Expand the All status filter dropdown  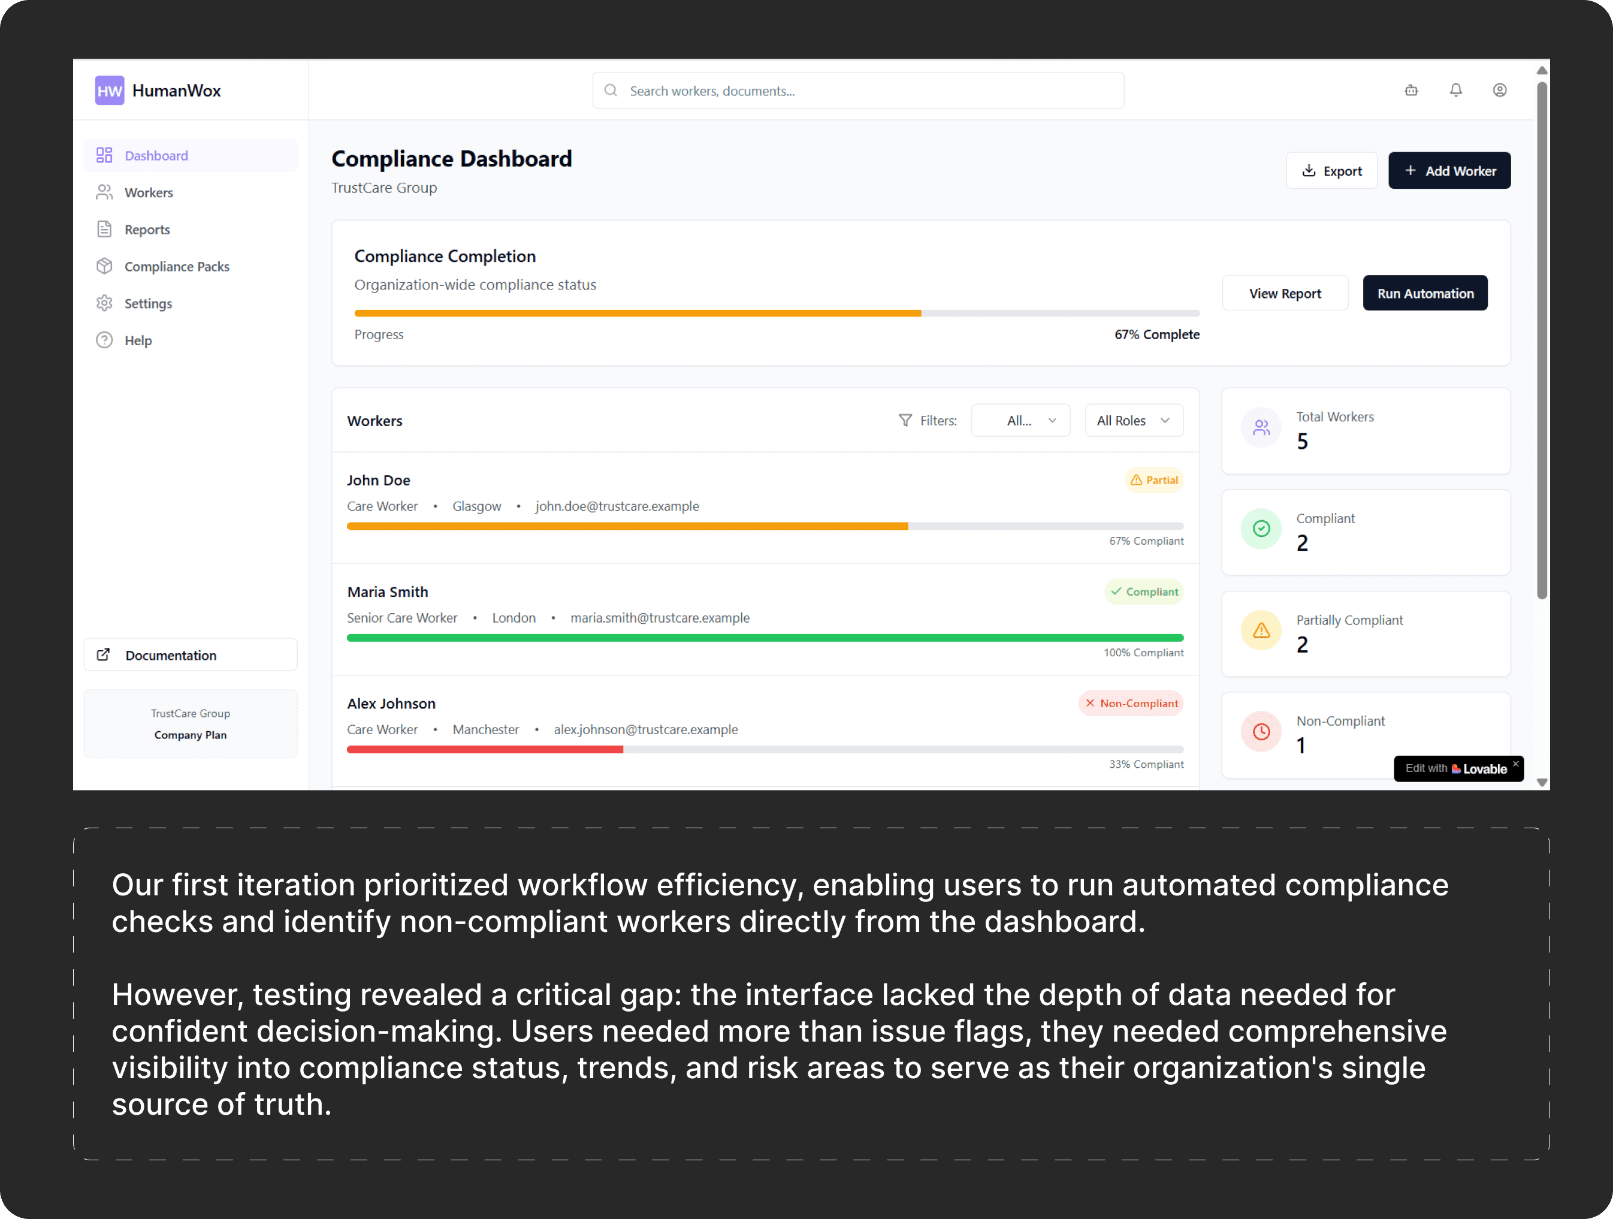1020,421
